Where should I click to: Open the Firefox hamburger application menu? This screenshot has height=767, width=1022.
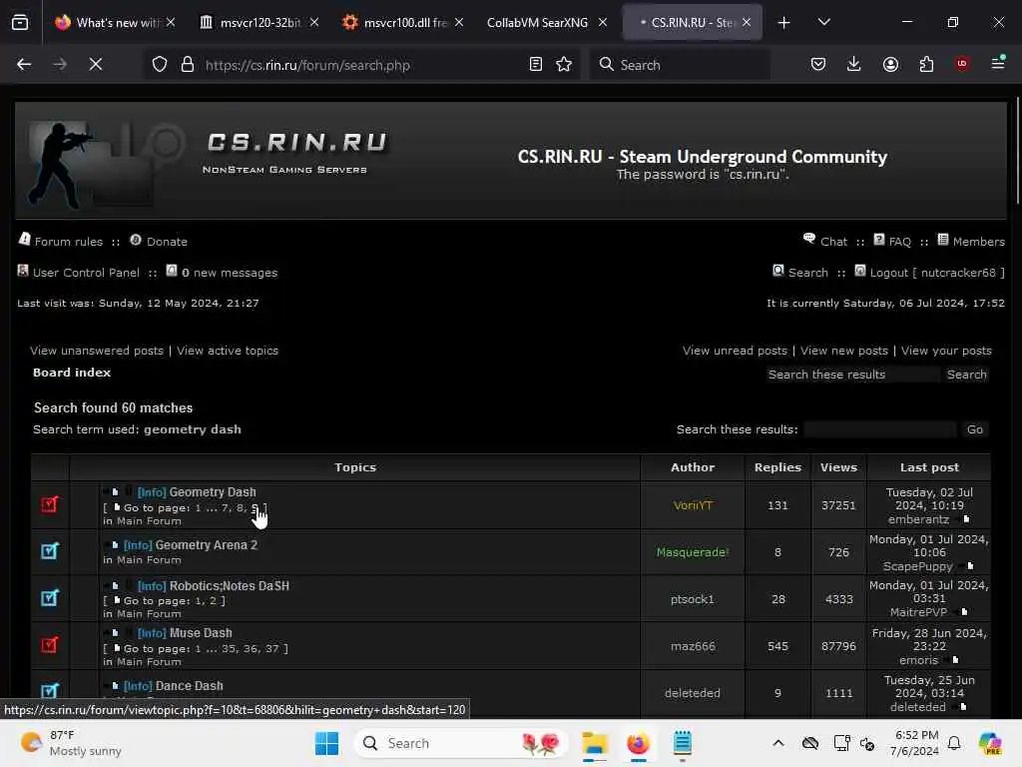coord(998,64)
